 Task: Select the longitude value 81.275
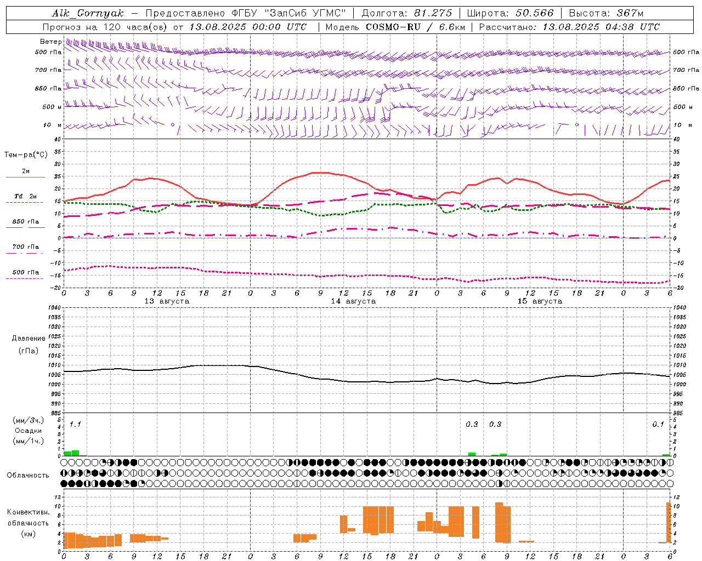click(433, 13)
